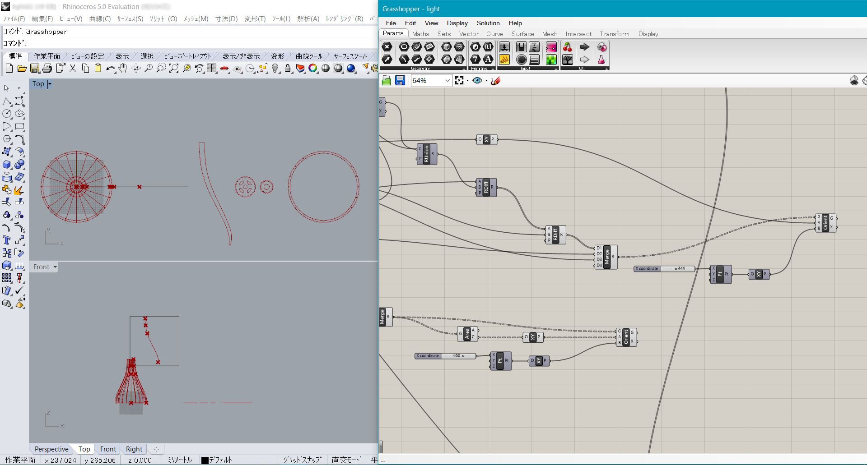
Task: Click the four-viewport layout icon
Action: [x=212, y=69]
